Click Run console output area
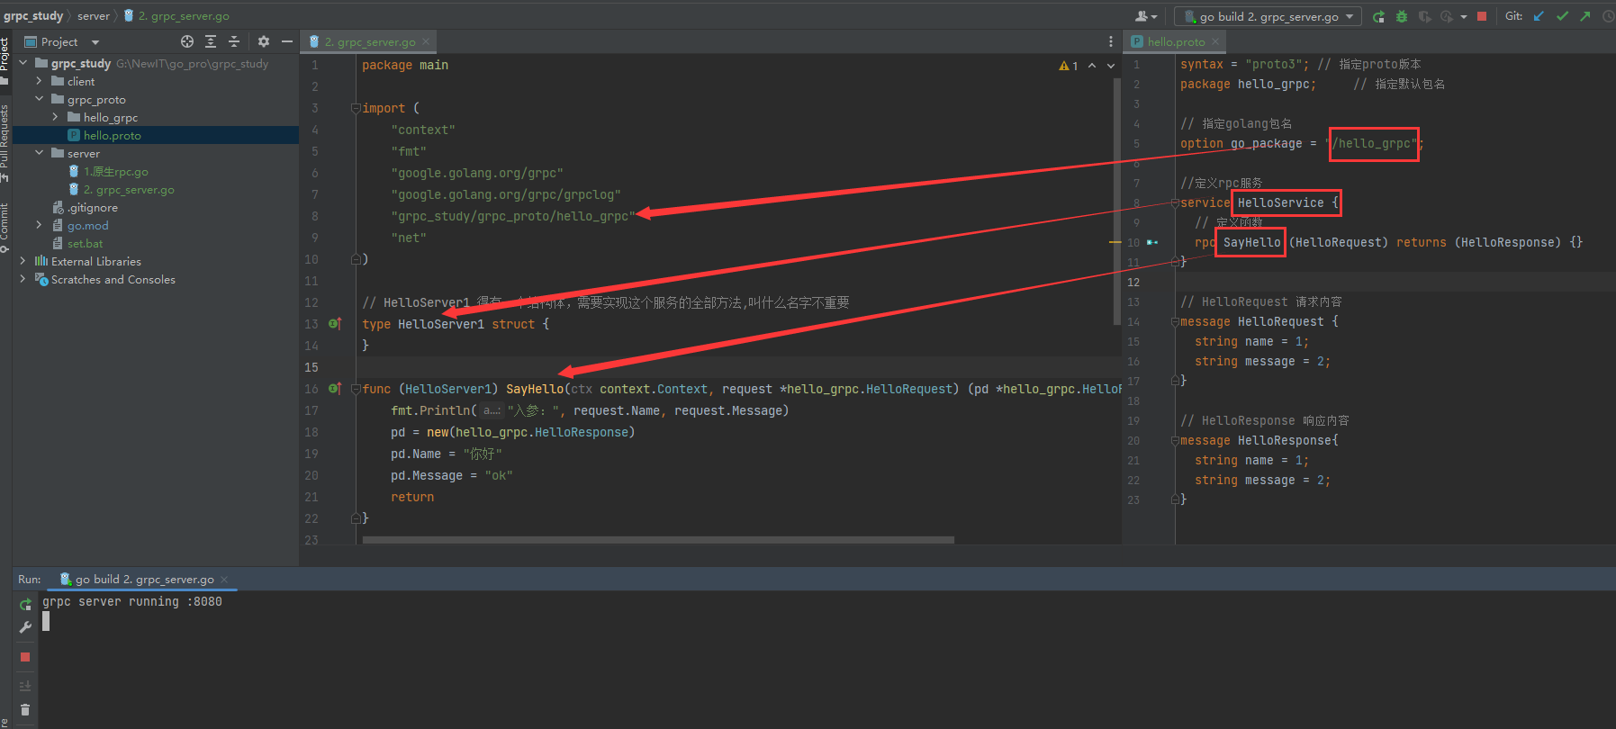The height and width of the screenshot is (729, 1616). pos(826,660)
